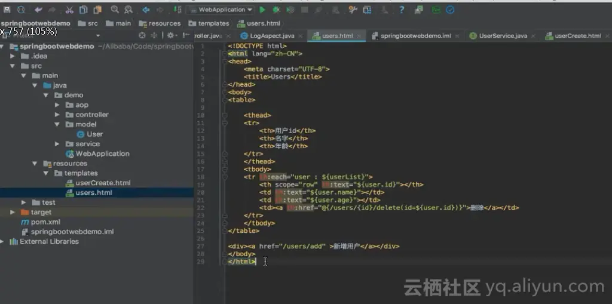612x304 pixels.
Task: Collapse the model package
Action: coord(57,124)
